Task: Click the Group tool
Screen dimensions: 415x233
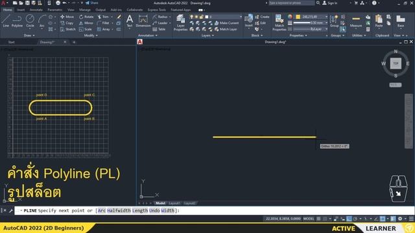Action: 335,21
